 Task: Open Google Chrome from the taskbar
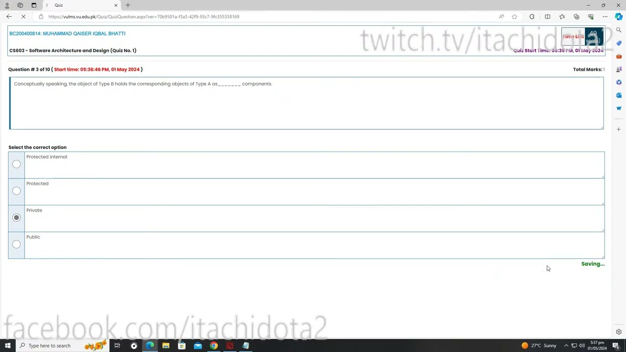tap(214, 346)
